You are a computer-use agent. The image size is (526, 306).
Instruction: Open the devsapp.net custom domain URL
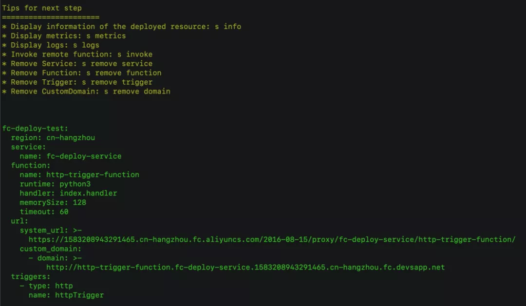(x=245, y=267)
